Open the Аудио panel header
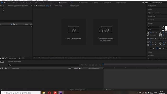 pos(150,9)
